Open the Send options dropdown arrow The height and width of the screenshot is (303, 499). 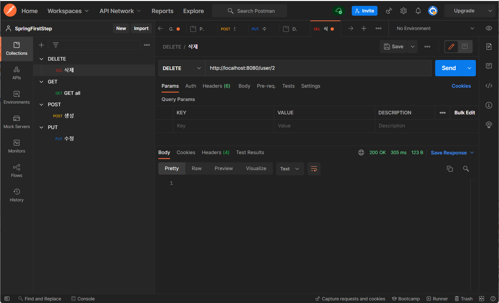[469, 68]
